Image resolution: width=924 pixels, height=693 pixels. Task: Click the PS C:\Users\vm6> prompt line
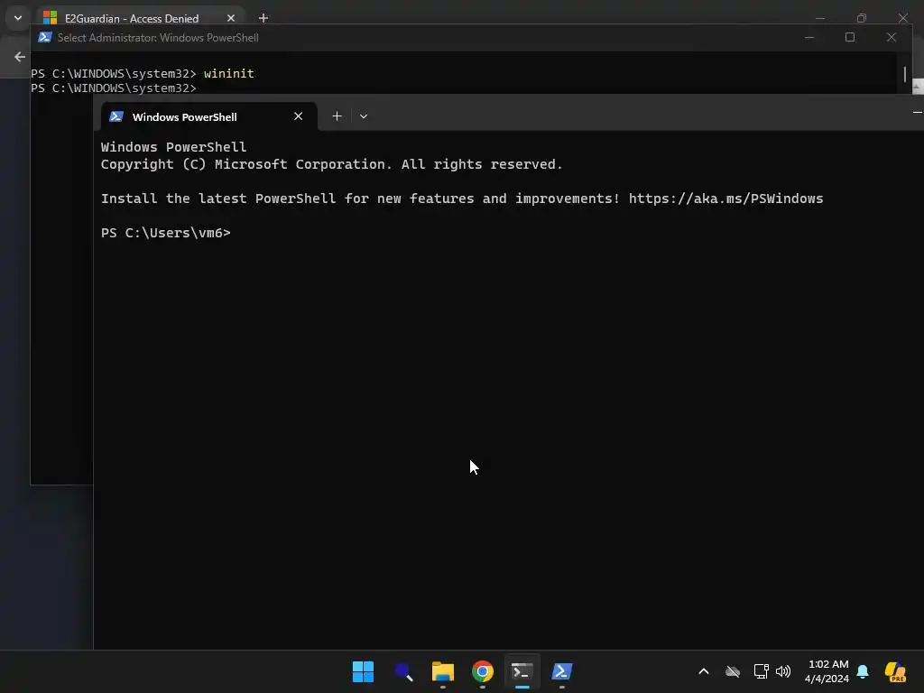(x=166, y=233)
